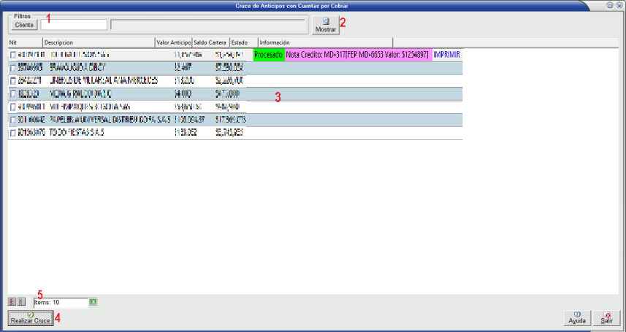Screen dimensions: 626x332
Task: Click the long client name field
Action: pos(208,25)
